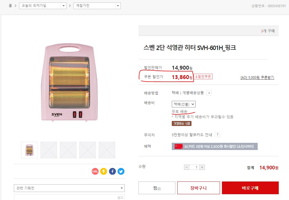Decrease quantity with the minus button
Screen dimensions: 289x200
[187, 167]
